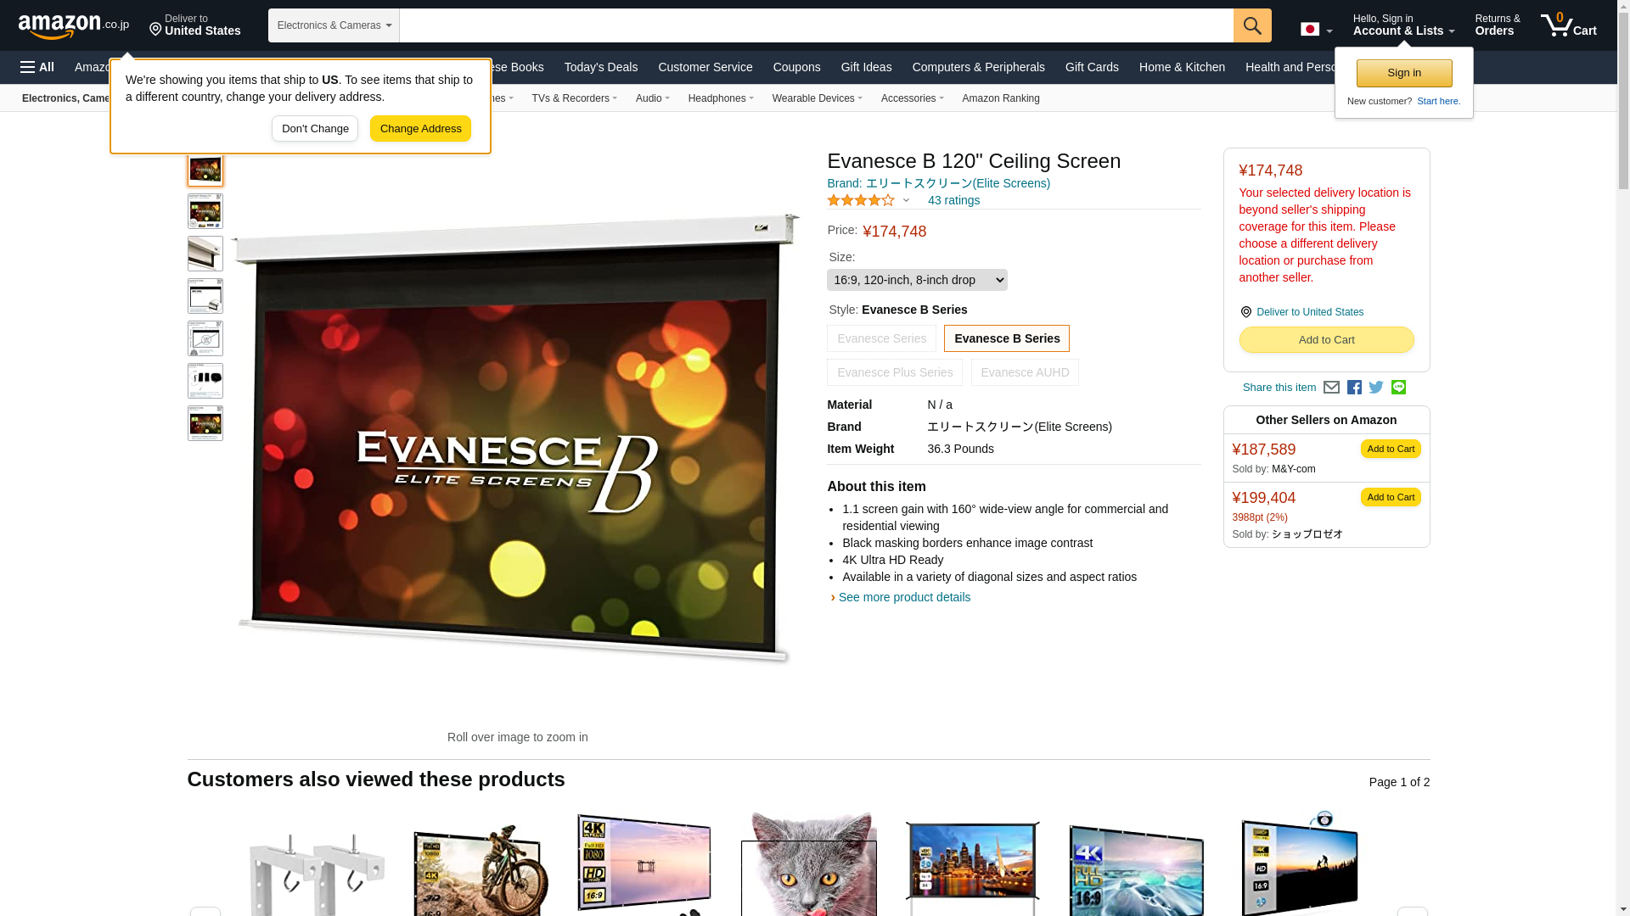
Task: Open the Size selection dropdown
Action: [x=917, y=280]
